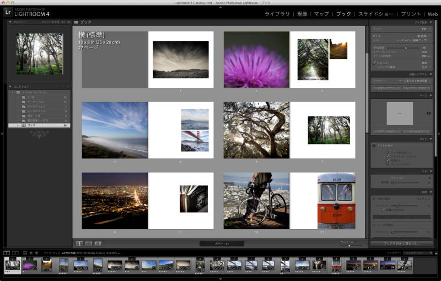This screenshot has height=281, width=441.
Task: Collapse the ブック設定 panel
Action: click(431, 22)
